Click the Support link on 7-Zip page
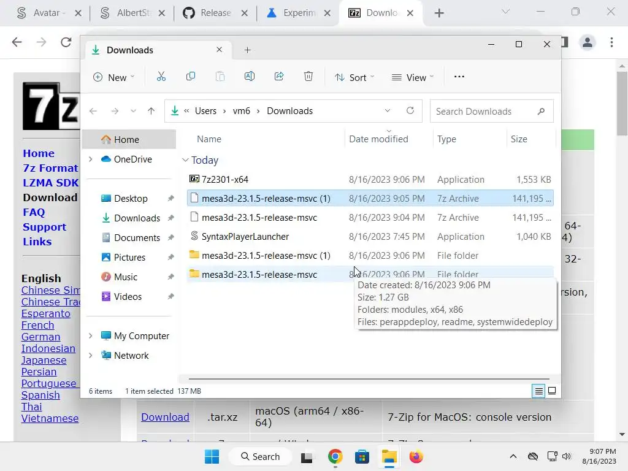Viewport: 628px width, 471px height. click(x=44, y=227)
